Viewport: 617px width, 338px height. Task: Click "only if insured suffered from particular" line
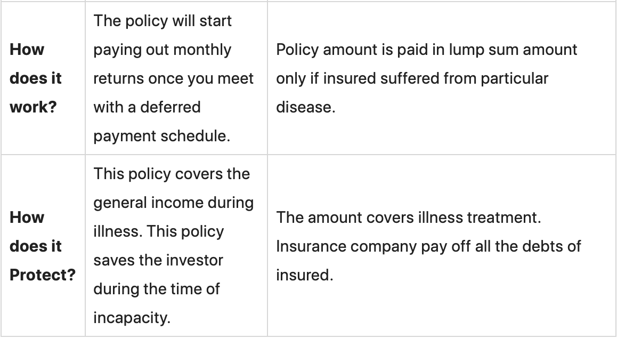pos(412,79)
